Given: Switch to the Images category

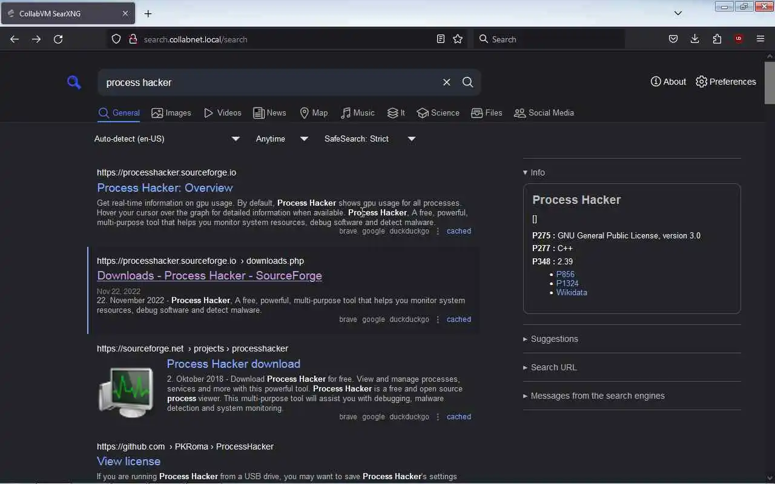Looking at the screenshot, I should pyautogui.click(x=171, y=113).
